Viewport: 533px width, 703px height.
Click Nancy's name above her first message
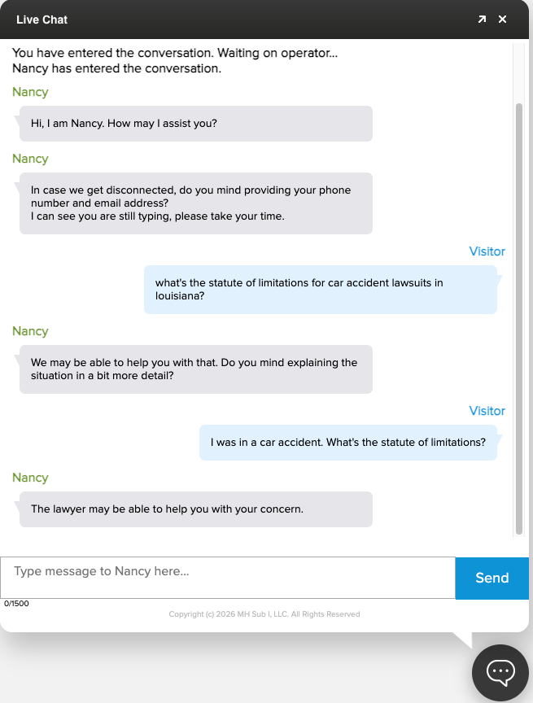[x=29, y=92]
